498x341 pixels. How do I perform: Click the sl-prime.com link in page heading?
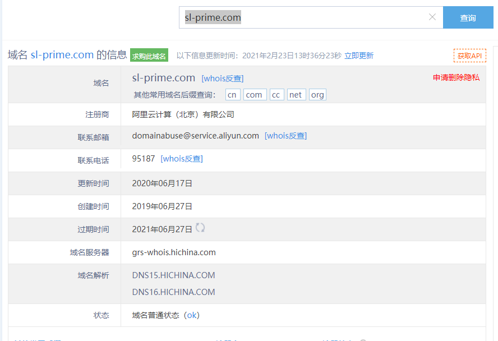[x=62, y=54]
